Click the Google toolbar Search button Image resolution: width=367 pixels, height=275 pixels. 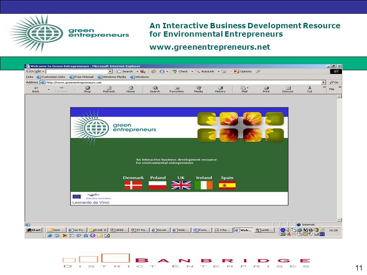point(125,71)
